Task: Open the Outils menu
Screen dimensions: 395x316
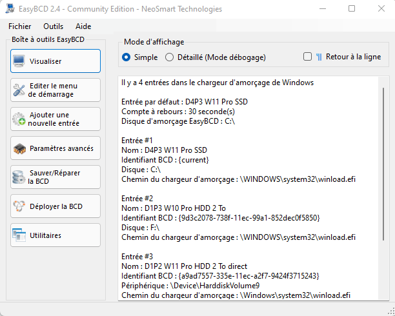Action: coord(53,26)
